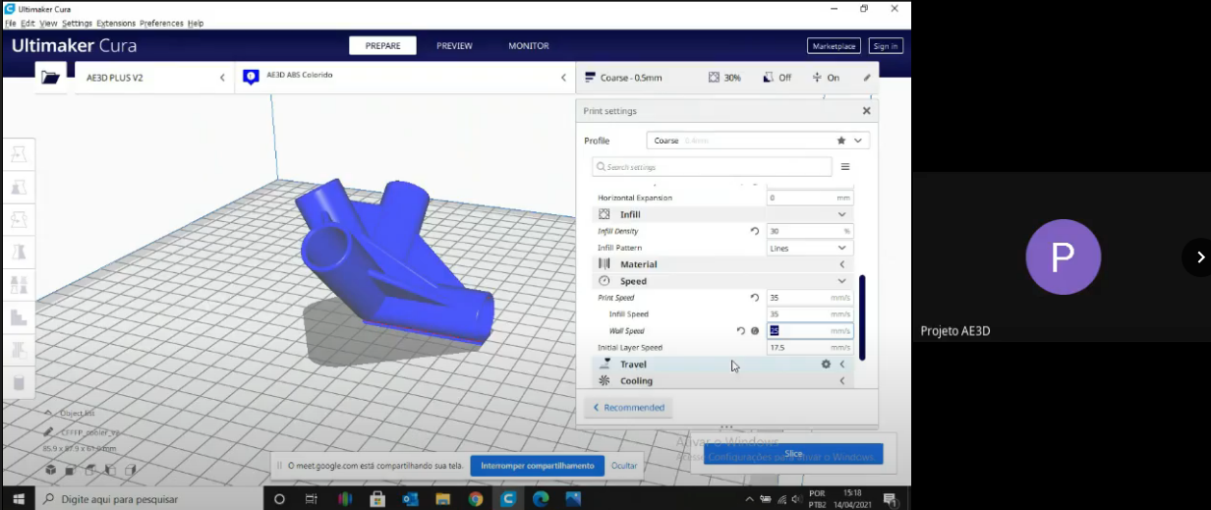Click the Recommended settings button
Screen dimensions: 1211x510
pyautogui.click(x=628, y=407)
